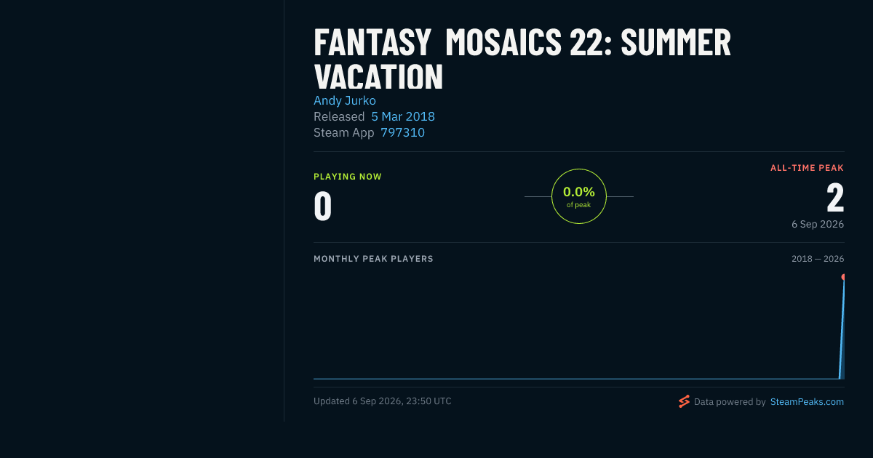Open Steam App ID 797310 link

coord(402,132)
